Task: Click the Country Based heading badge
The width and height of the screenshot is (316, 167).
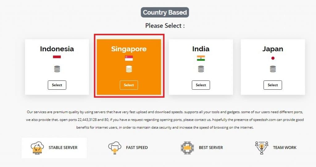Action: point(165,13)
